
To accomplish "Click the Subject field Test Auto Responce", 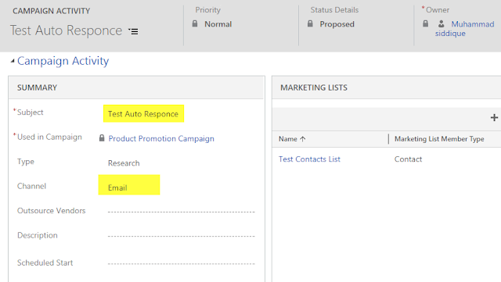I will coord(143,113).
